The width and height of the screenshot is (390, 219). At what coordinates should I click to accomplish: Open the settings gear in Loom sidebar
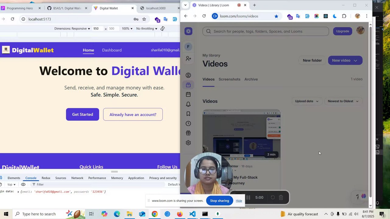(x=188, y=143)
